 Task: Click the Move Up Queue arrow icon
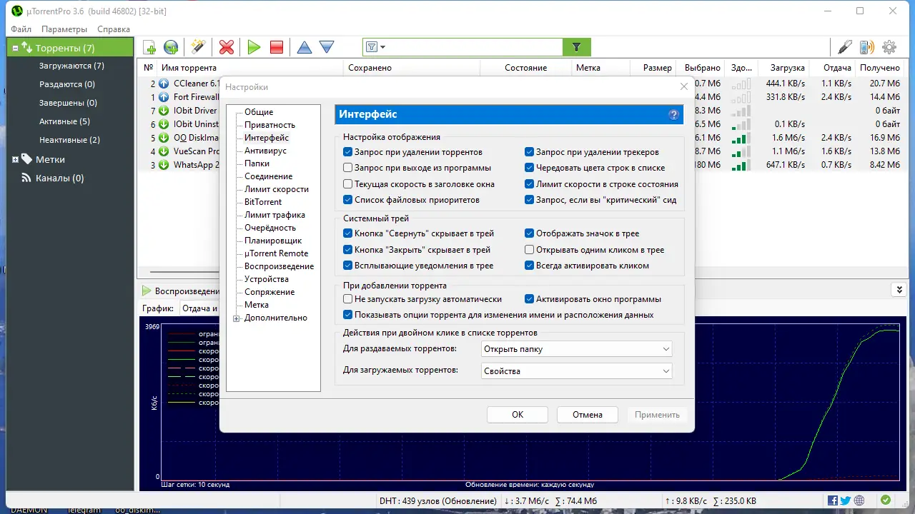[x=305, y=48]
